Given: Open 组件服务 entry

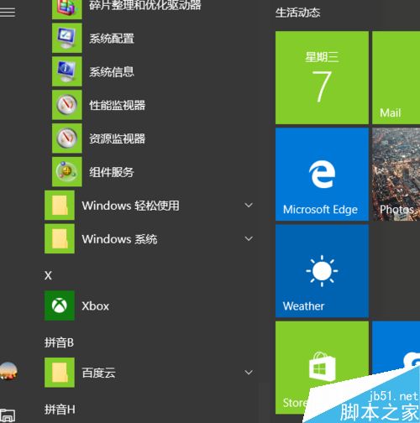Looking at the screenshot, I should click(x=112, y=172).
